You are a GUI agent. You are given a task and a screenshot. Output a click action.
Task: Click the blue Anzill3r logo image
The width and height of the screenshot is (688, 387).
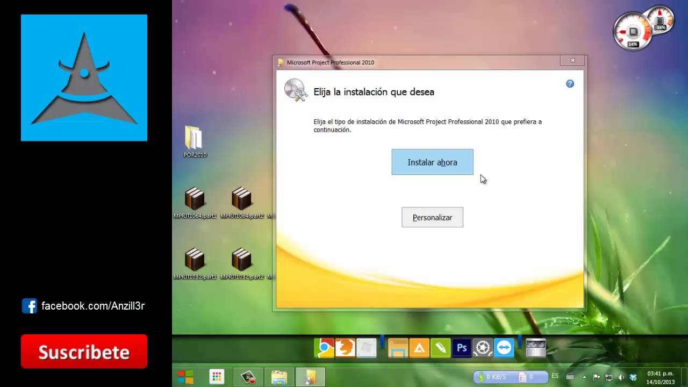click(84, 78)
